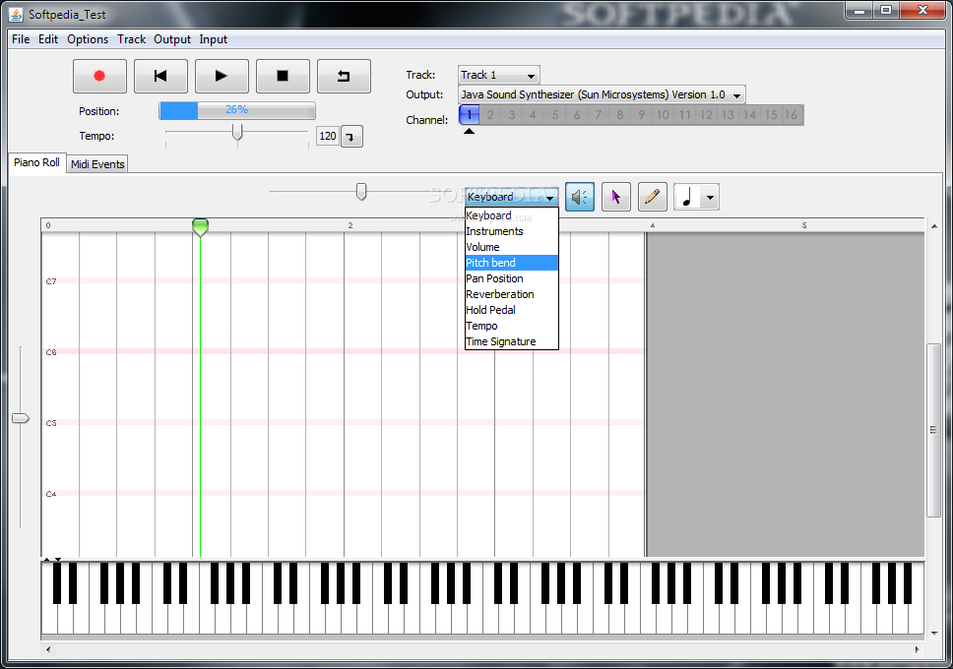Click the vertical scrollbar thumb
This screenshot has height=669, width=953.
pos(933,430)
